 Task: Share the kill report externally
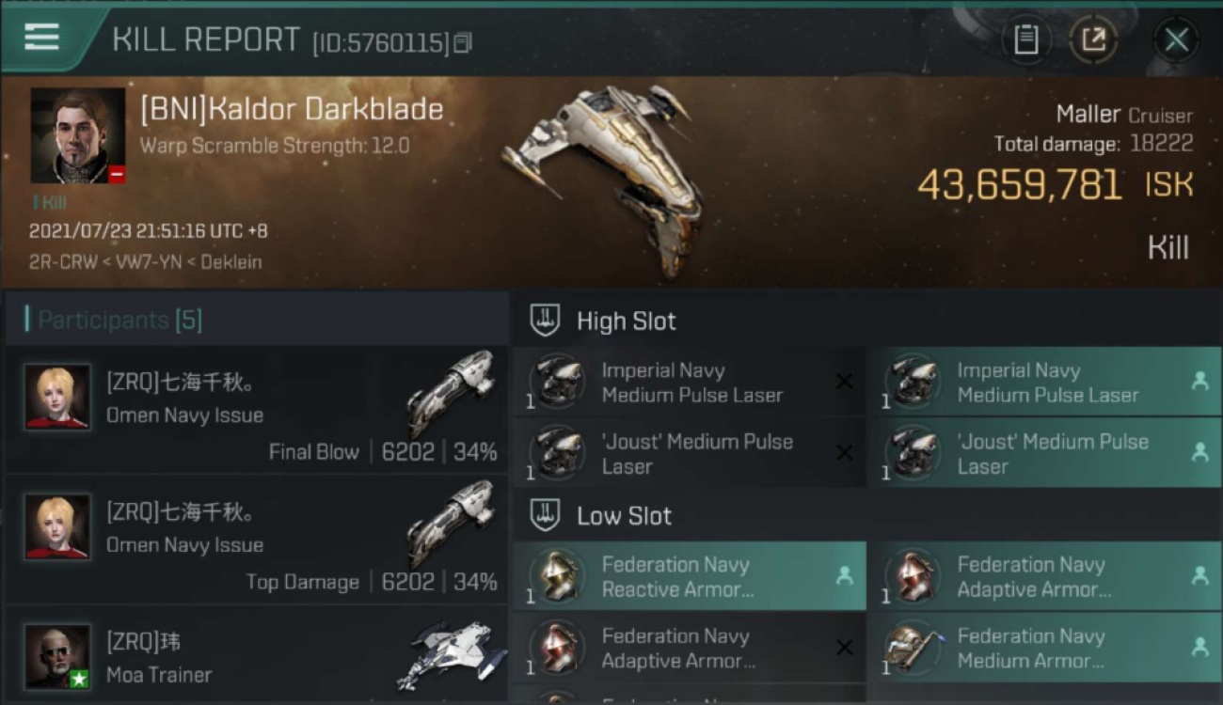[1093, 39]
